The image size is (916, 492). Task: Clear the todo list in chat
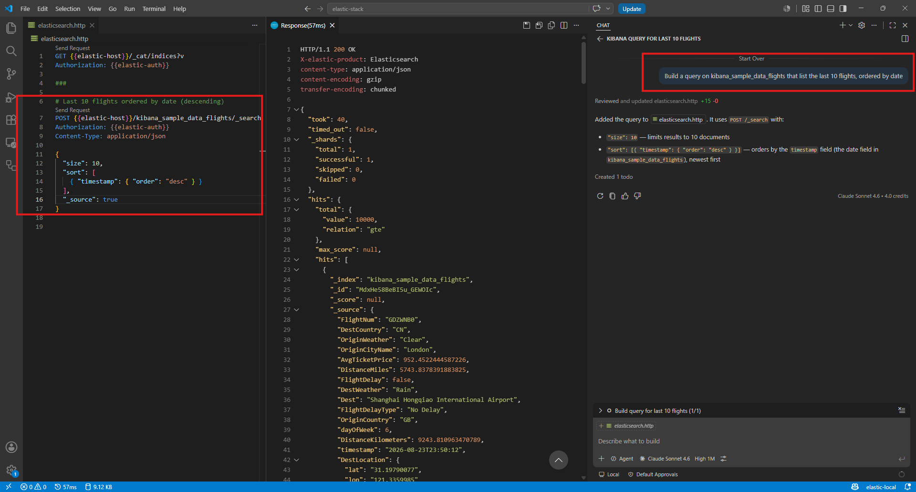tap(902, 410)
